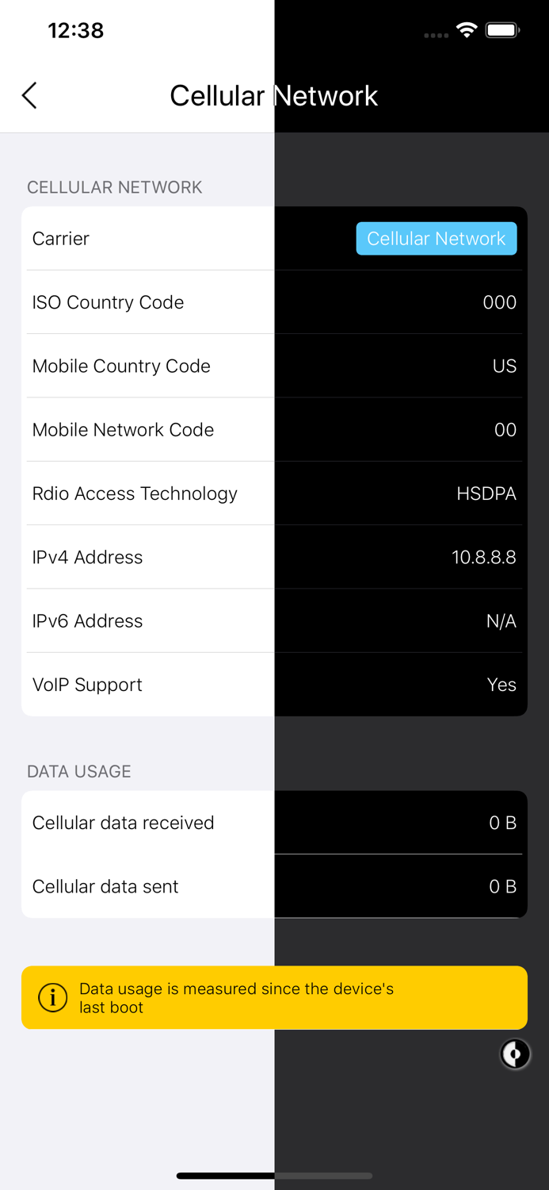Tap the Cellular data received row
This screenshot has width=549, height=1190.
pyautogui.click(x=274, y=823)
